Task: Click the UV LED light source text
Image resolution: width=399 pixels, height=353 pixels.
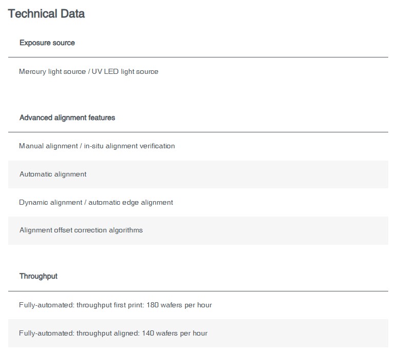Action: [125, 71]
